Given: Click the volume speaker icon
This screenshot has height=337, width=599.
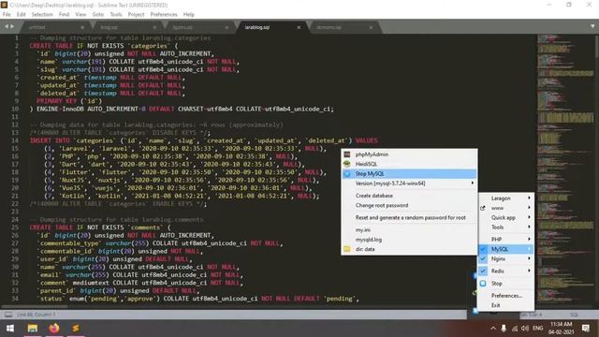Looking at the screenshot, I should (x=525, y=329).
